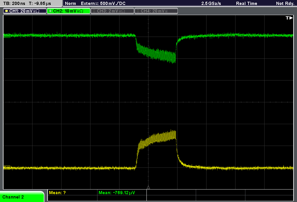Screen dimensions: 297x202
Task: Click the yellow dot in the CH1 tab
Action: [7, 11]
